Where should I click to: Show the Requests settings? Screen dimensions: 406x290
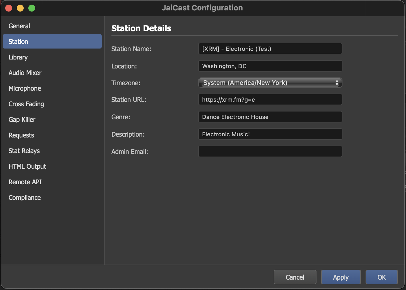[52, 135]
